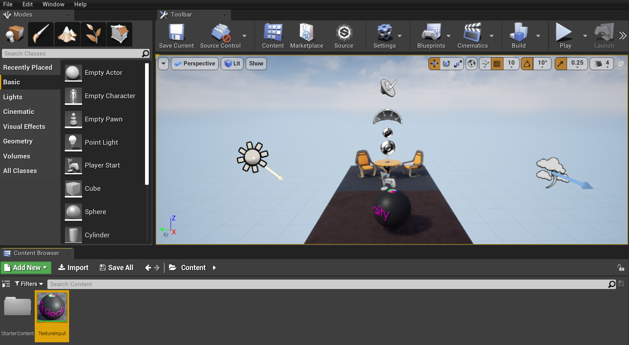Toggle scale snapping in the viewport
The width and height of the screenshot is (629, 345).
[x=561, y=63]
